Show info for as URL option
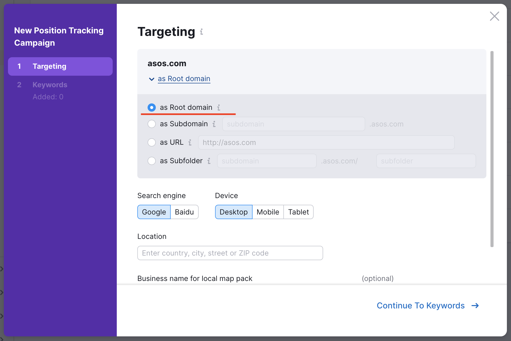The image size is (511, 341). [x=190, y=142]
